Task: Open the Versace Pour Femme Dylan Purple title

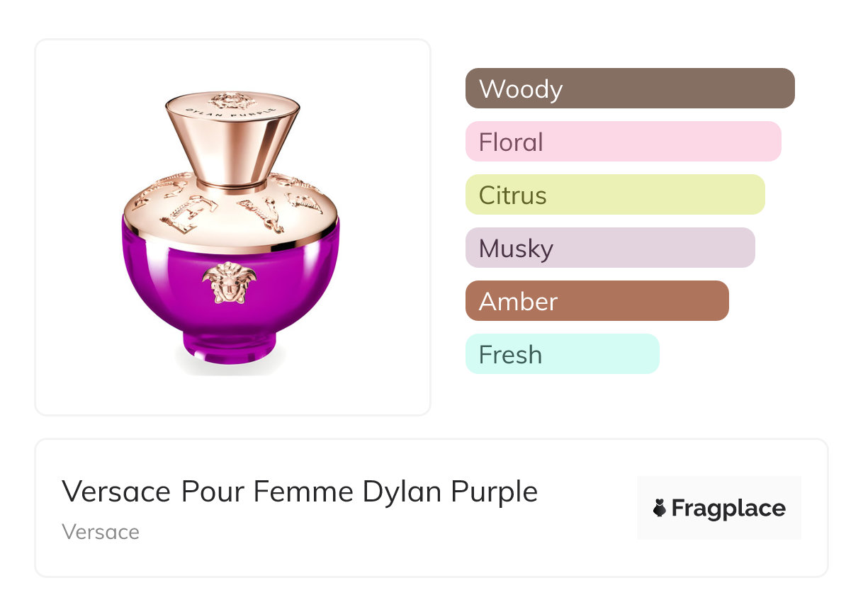Action: coord(300,492)
